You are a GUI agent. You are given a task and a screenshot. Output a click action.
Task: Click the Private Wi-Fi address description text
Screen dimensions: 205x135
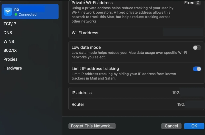(x=122, y=15)
